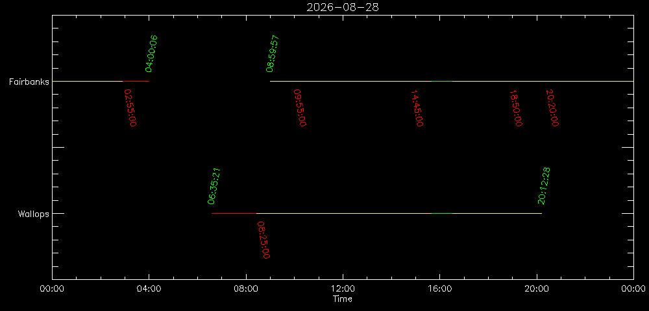The width and height of the screenshot is (649, 311).
Task: Select the 09:55:00 red timestamp label
Action: [x=300, y=108]
